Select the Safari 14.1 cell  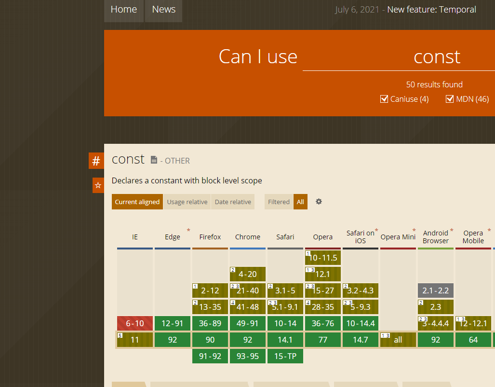point(285,340)
